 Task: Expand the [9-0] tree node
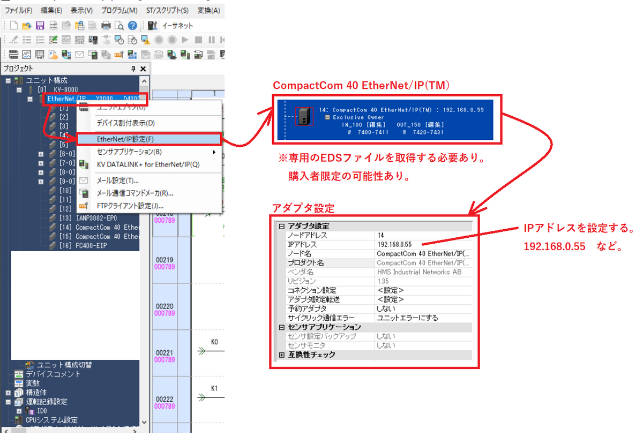coord(41,182)
